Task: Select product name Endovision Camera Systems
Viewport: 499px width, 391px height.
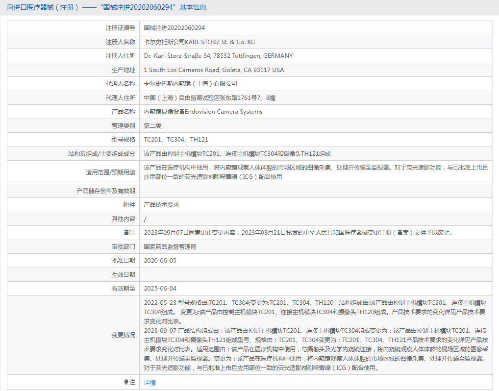Action: pos(224,112)
